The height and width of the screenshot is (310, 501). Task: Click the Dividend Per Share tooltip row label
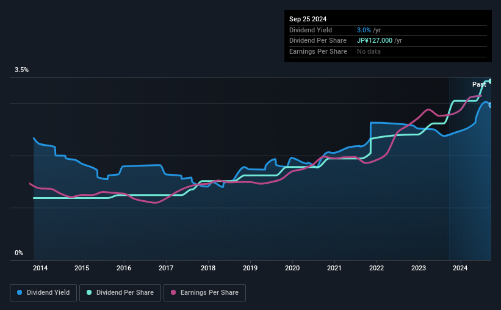click(317, 41)
